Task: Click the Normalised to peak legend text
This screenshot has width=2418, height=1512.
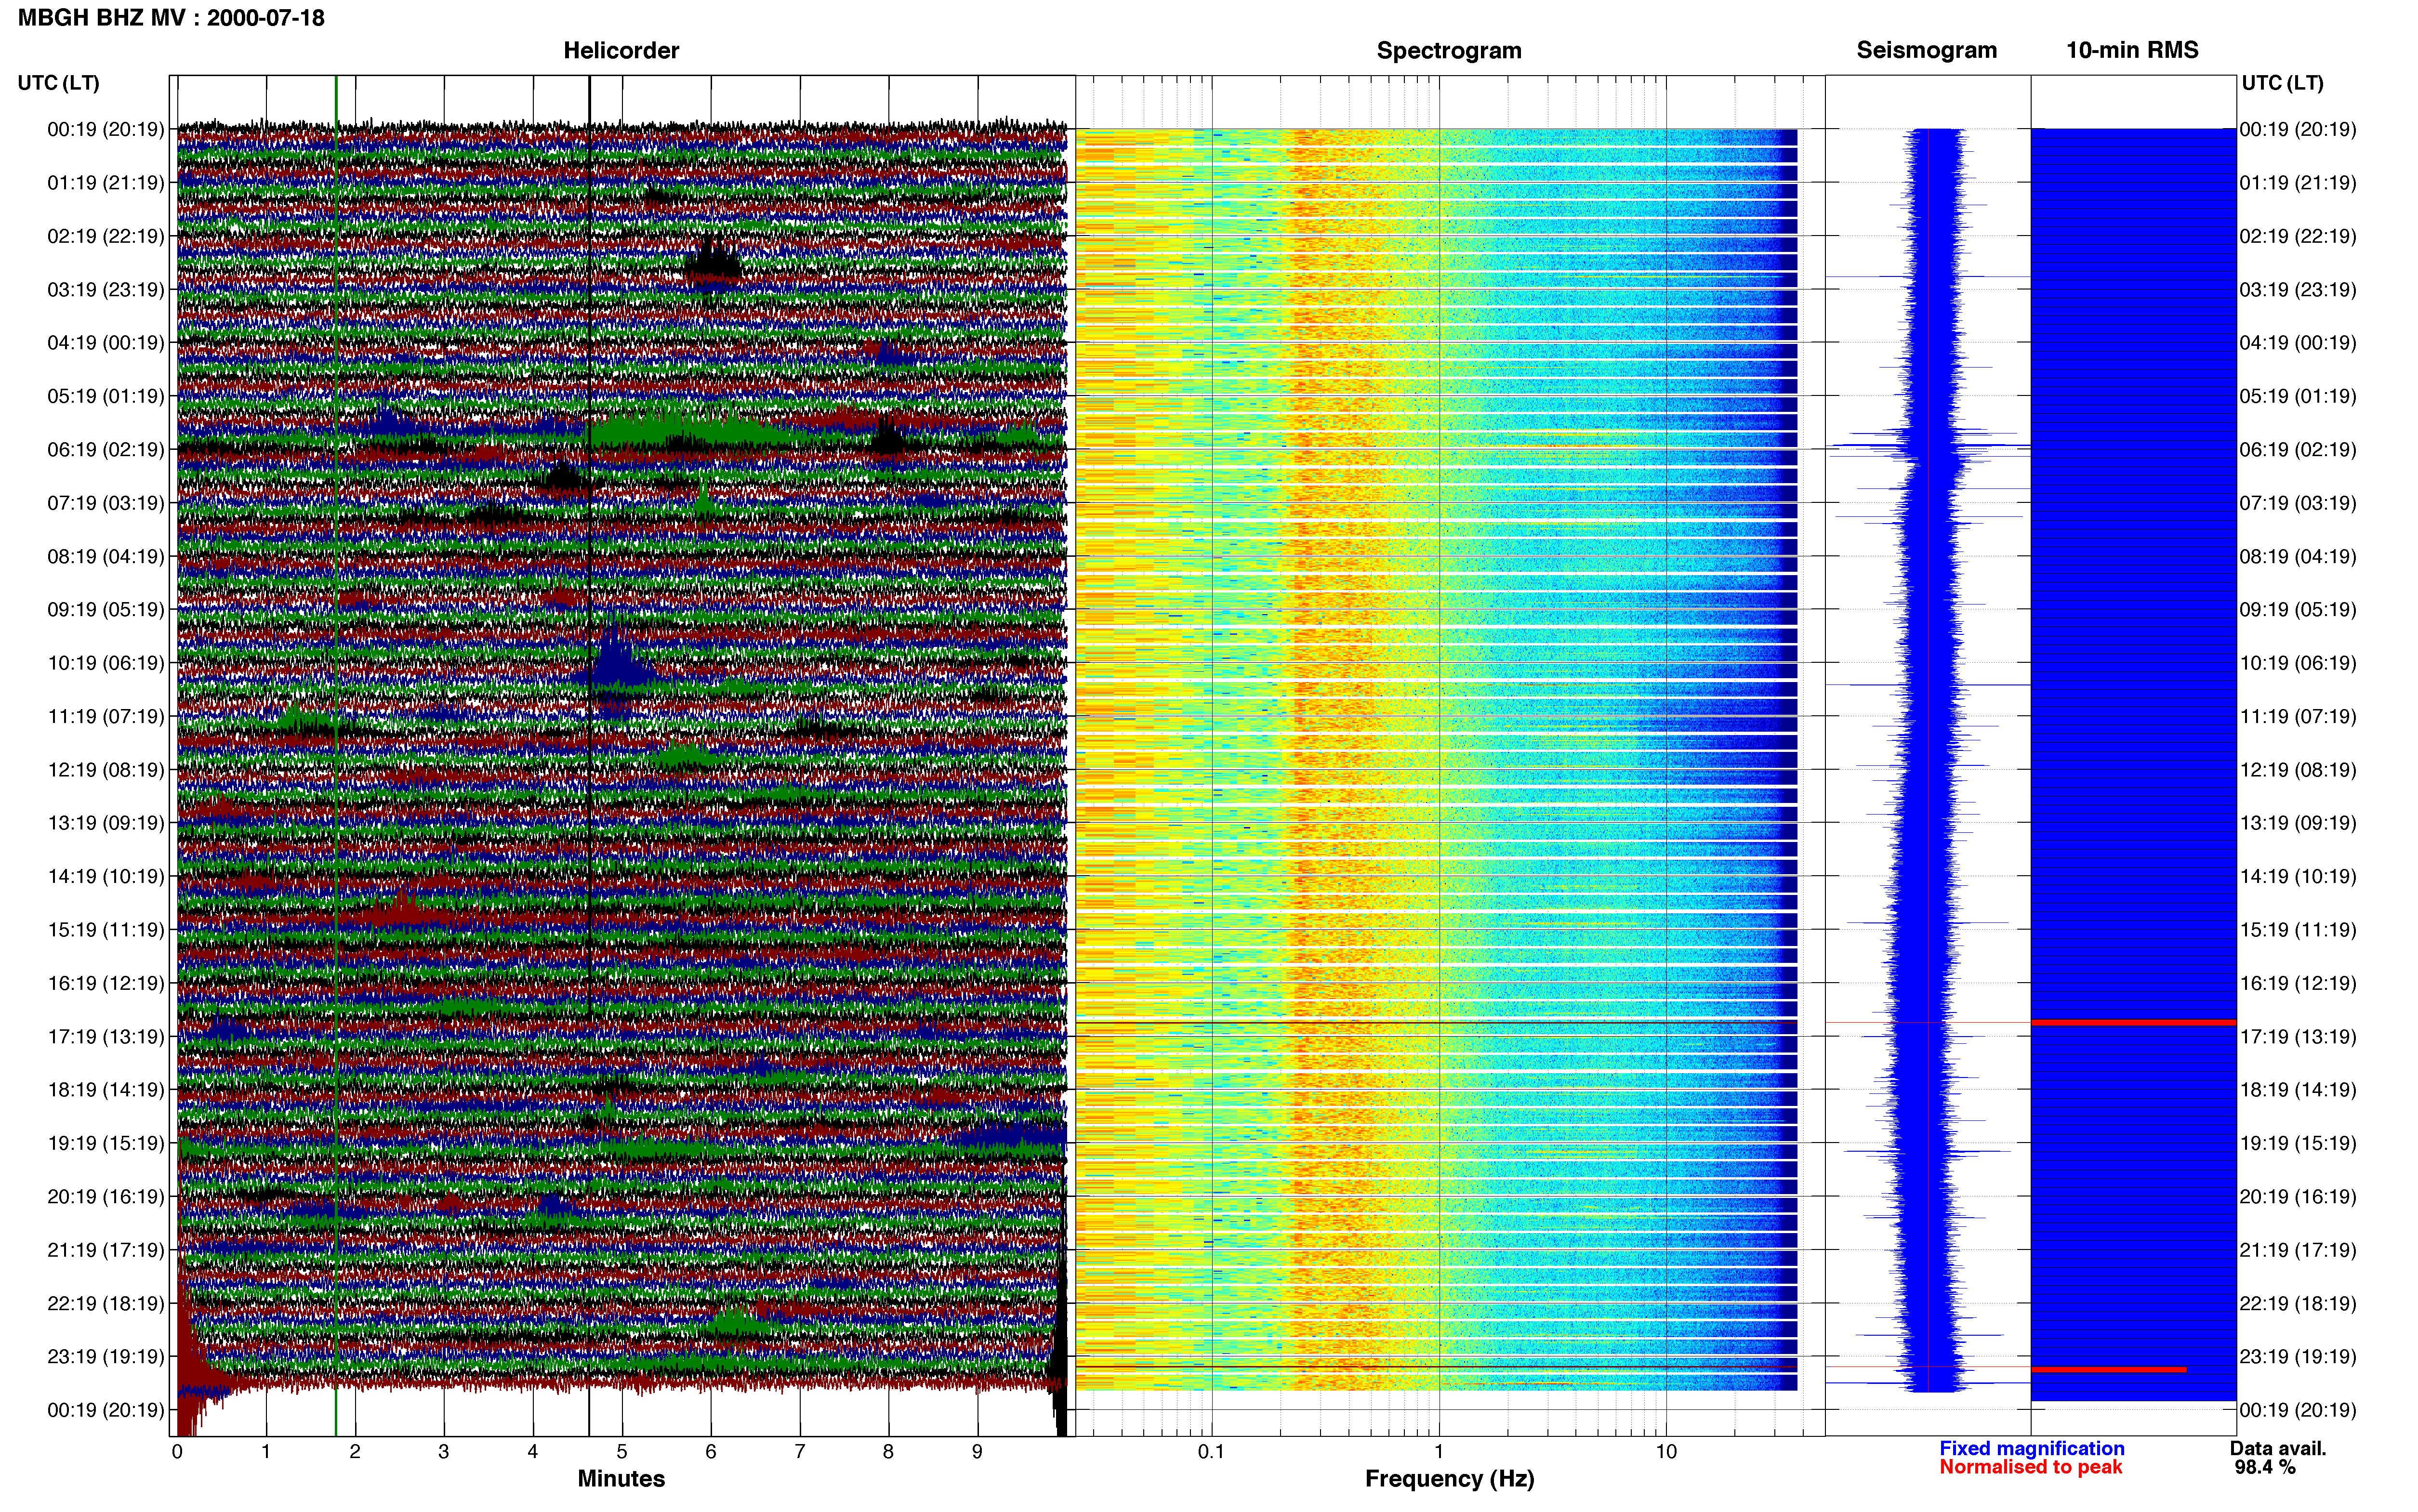Action: (x=2031, y=1467)
